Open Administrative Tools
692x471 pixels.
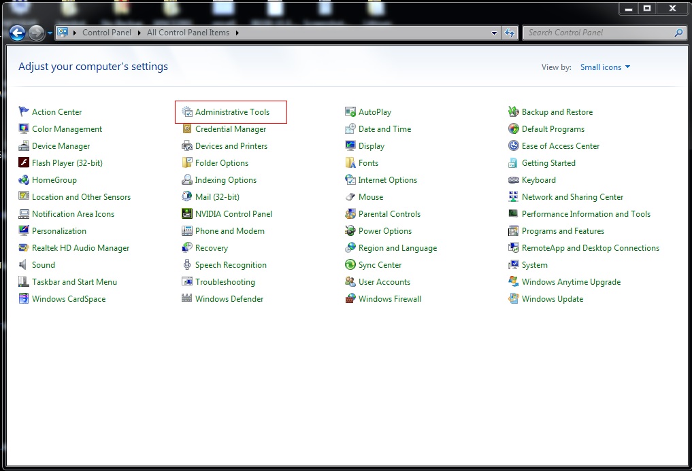tap(230, 111)
